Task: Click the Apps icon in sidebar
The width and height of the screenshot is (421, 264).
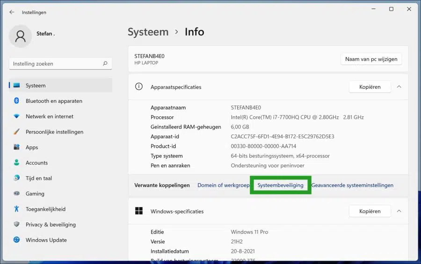Action: click(17, 147)
